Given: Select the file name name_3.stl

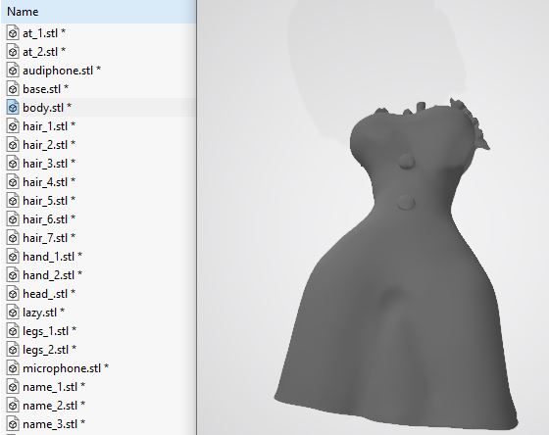Looking at the screenshot, I should (x=54, y=424).
